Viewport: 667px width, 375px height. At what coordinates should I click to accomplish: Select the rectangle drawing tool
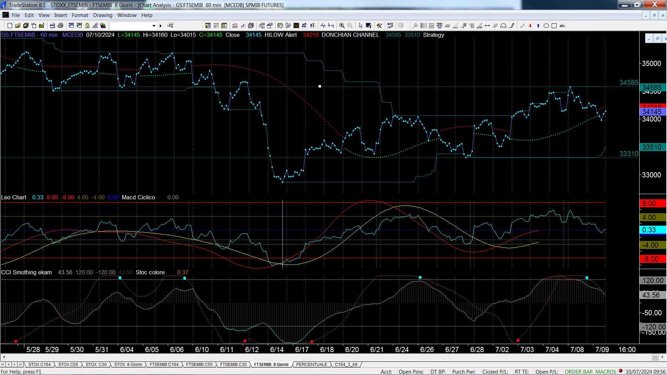(x=554, y=26)
